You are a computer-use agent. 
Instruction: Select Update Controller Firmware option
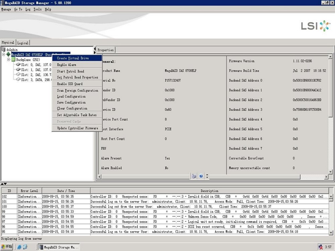pos(77,128)
